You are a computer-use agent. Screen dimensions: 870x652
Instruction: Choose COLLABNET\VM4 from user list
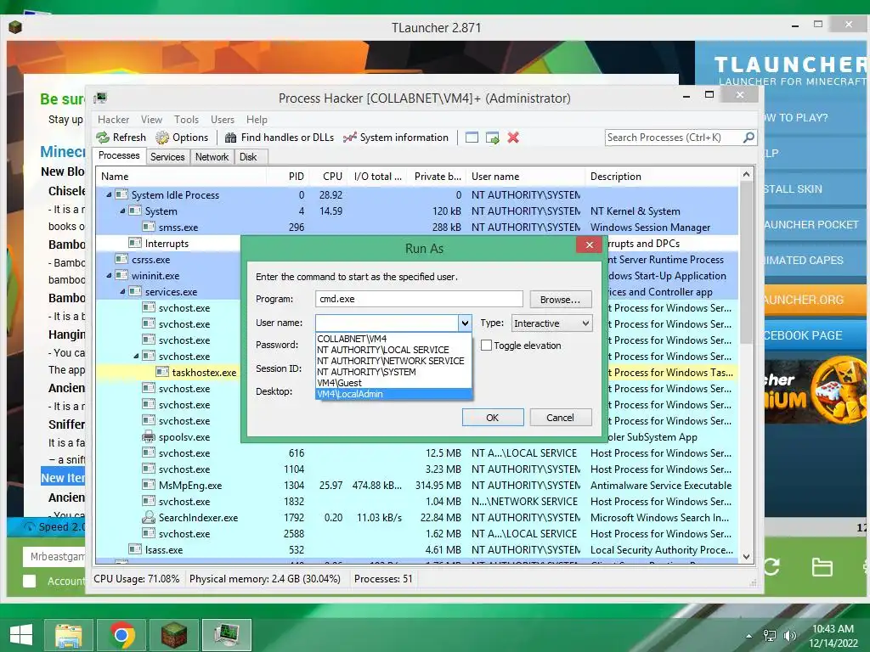[x=393, y=339]
